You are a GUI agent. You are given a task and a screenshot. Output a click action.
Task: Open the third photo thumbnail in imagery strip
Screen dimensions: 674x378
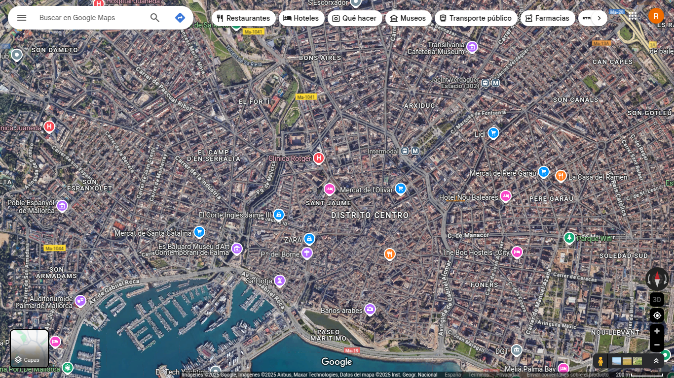point(637,361)
